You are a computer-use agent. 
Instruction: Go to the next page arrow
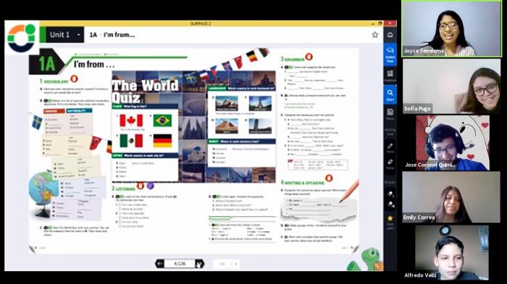pos(199,264)
